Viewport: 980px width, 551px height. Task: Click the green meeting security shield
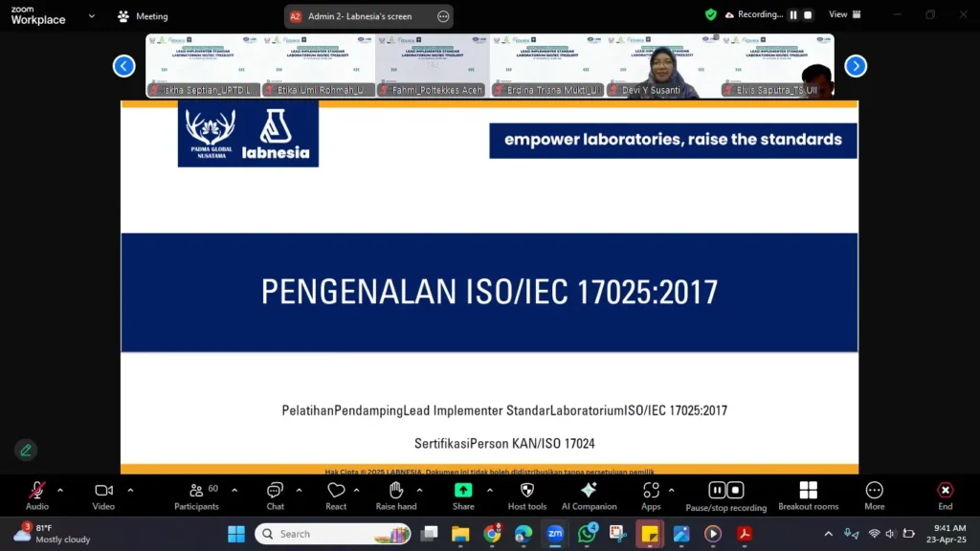711,14
